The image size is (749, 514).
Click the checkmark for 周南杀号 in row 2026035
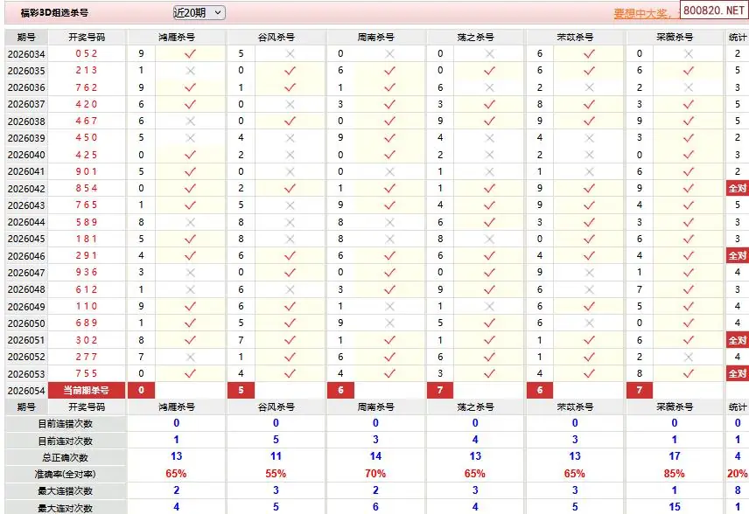tap(389, 71)
